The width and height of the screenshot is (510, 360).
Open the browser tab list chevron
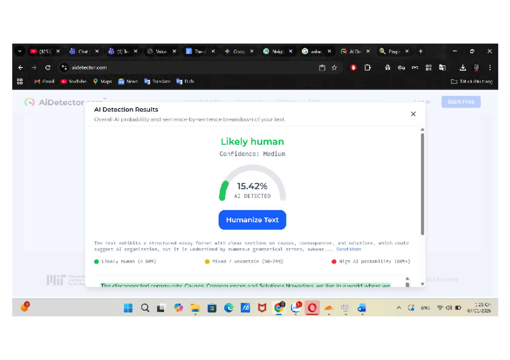20,51
